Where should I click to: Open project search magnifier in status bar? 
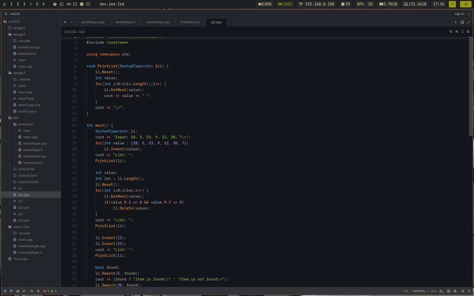click(32, 291)
